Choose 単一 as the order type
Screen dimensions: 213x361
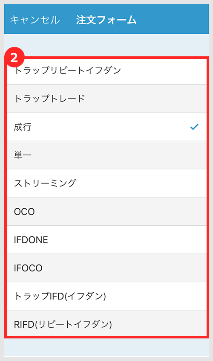click(x=106, y=155)
